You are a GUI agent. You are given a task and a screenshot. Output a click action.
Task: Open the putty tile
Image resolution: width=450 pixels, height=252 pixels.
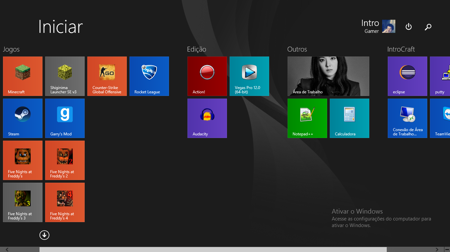[x=440, y=76]
